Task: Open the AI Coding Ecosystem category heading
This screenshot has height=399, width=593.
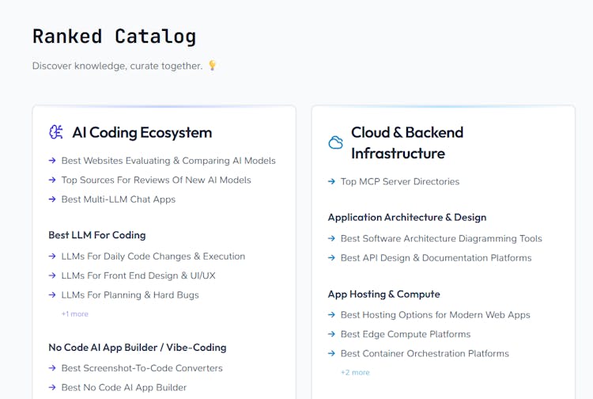Action: click(x=142, y=132)
